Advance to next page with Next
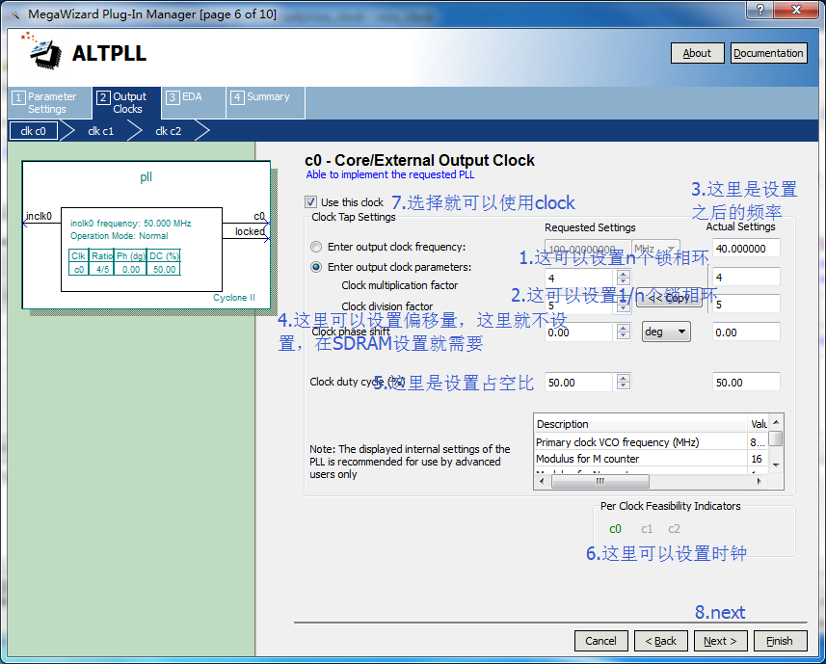The image size is (826, 664). (x=720, y=641)
